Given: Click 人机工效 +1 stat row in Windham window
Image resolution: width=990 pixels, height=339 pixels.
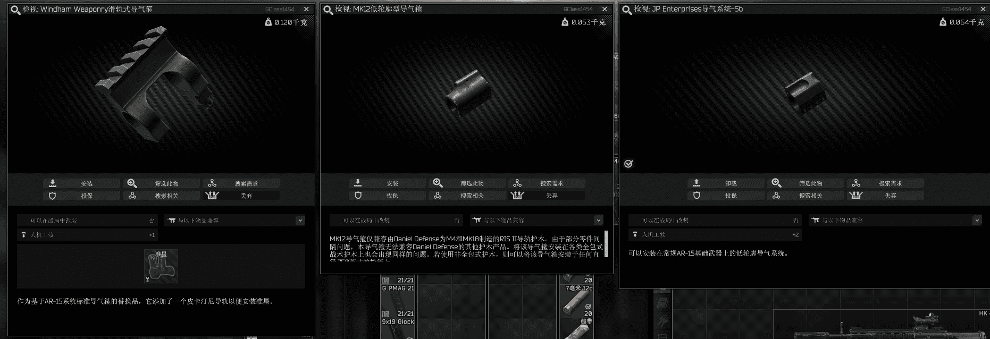Looking at the screenshot, I should [87, 234].
